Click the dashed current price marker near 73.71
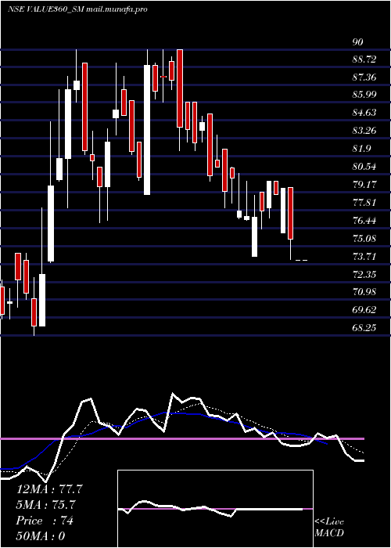Image resolution: width=391 pixels, height=548 pixels. click(302, 261)
